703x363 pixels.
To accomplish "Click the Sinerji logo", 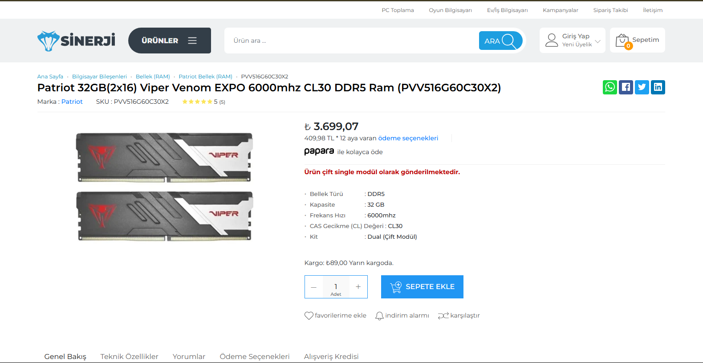I will tap(76, 41).
